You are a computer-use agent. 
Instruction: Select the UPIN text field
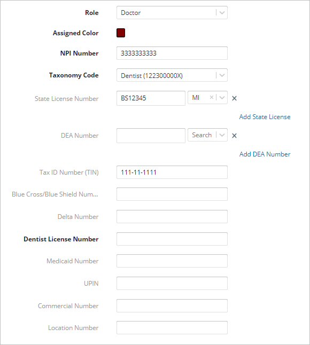click(x=172, y=284)
